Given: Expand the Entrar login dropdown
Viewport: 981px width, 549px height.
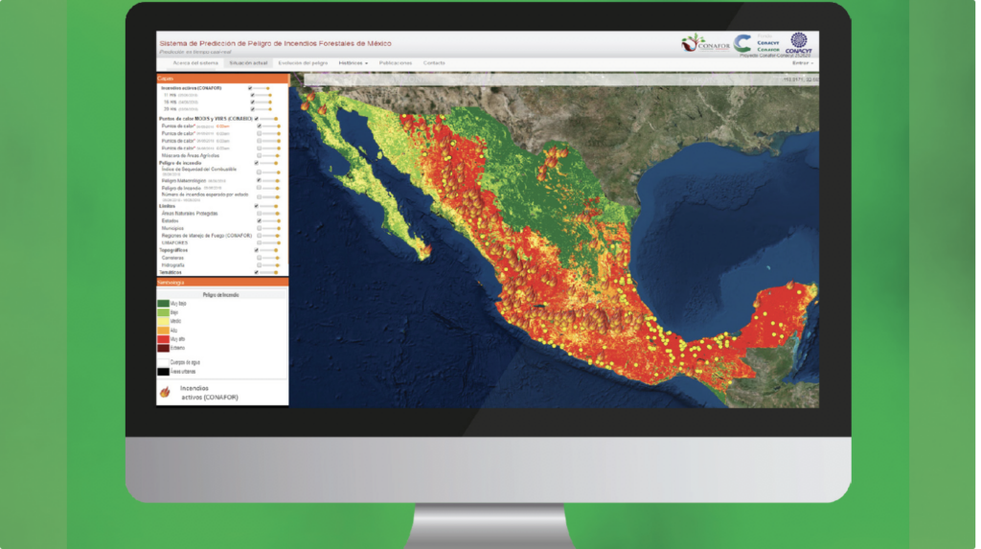Looking at the screenshot, I should point(803,62).
